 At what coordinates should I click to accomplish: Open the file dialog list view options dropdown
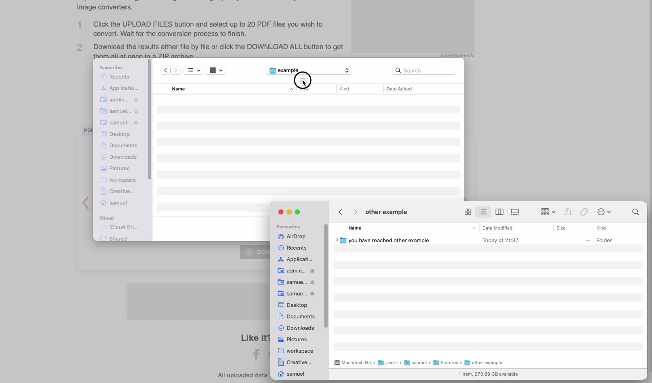[193, 70]
